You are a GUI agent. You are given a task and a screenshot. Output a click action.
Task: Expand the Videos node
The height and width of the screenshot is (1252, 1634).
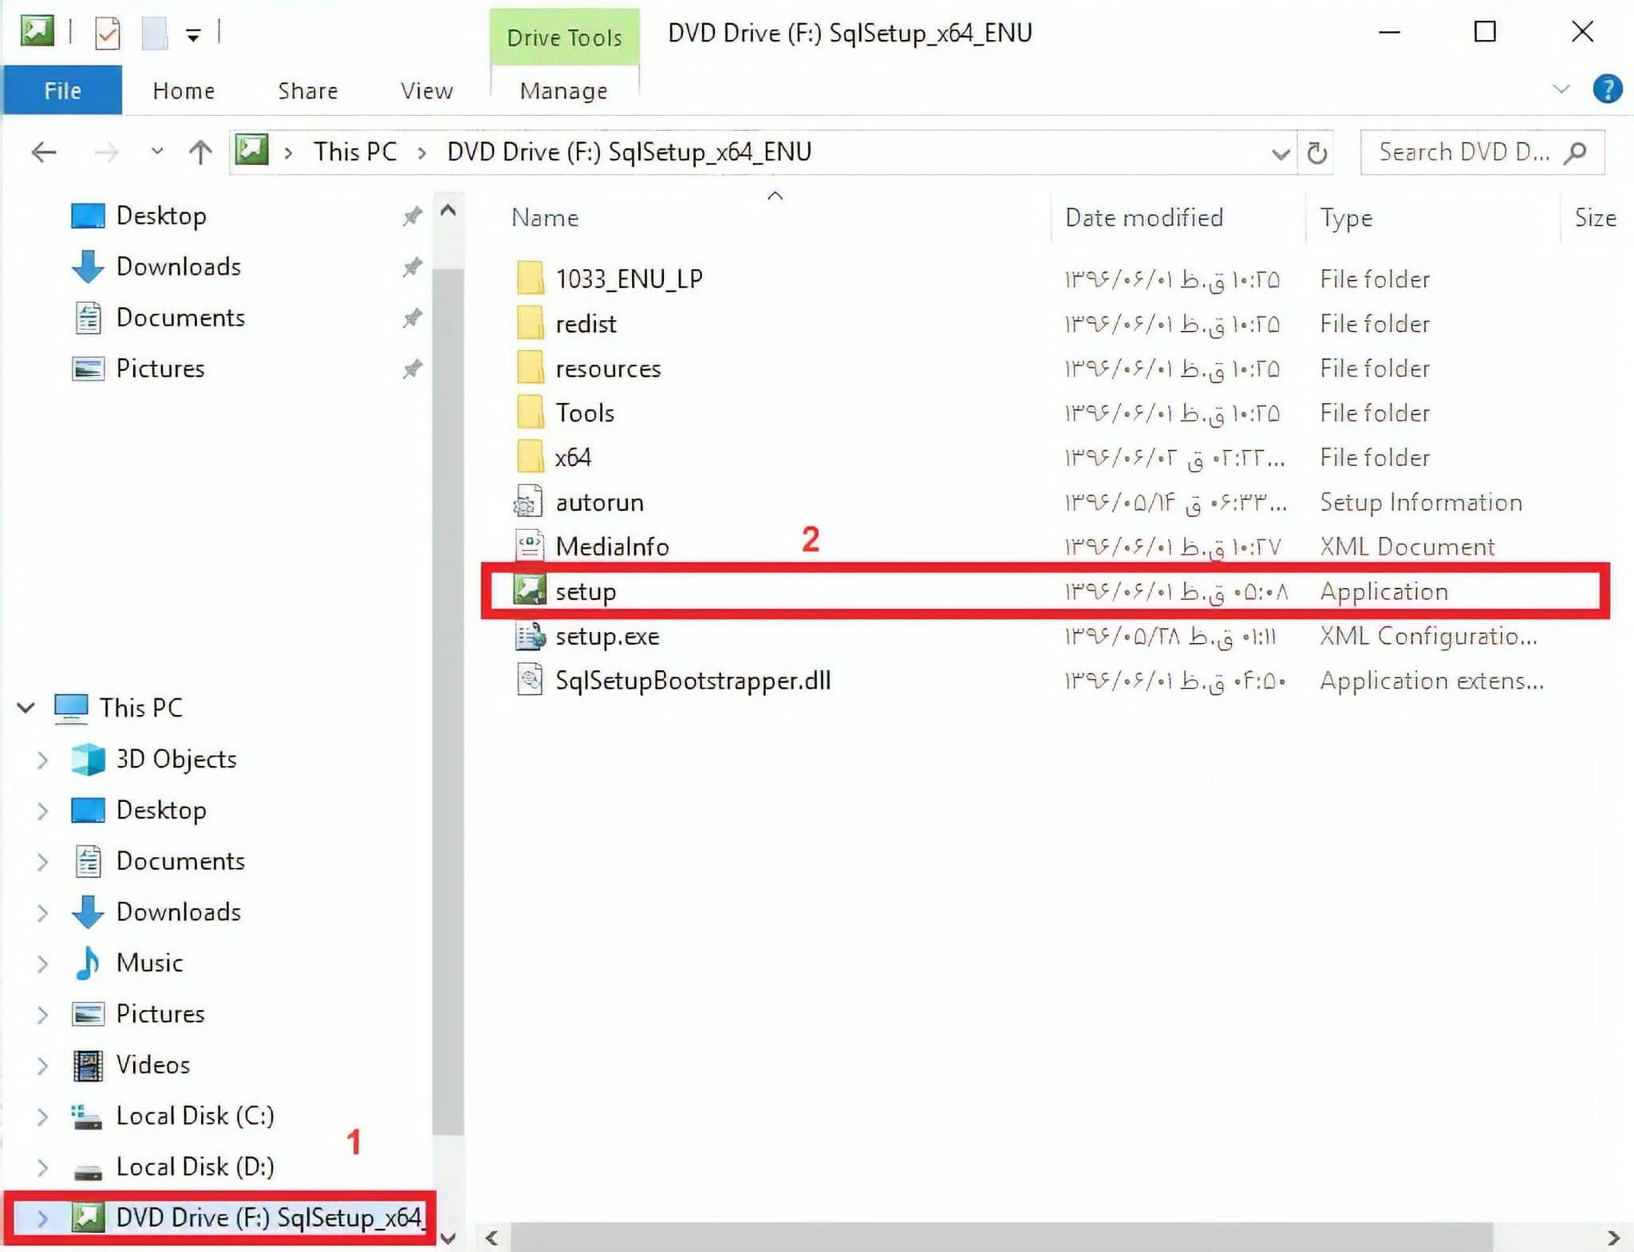point(42,1065)
